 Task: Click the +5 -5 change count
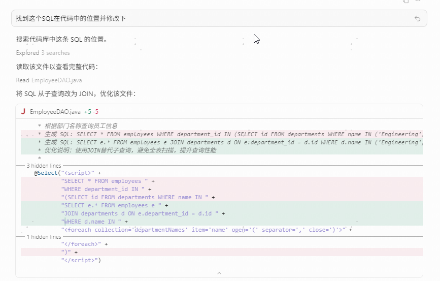point(91,112)
